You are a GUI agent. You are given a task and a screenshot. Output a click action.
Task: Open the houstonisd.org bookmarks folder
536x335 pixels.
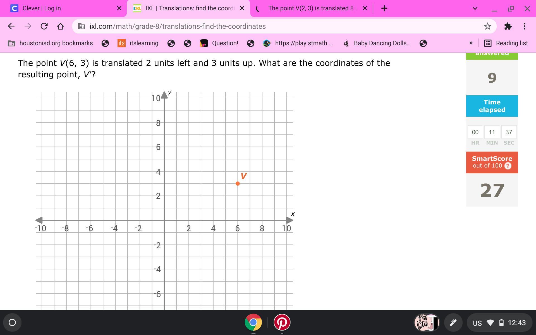tap(51, 43)
